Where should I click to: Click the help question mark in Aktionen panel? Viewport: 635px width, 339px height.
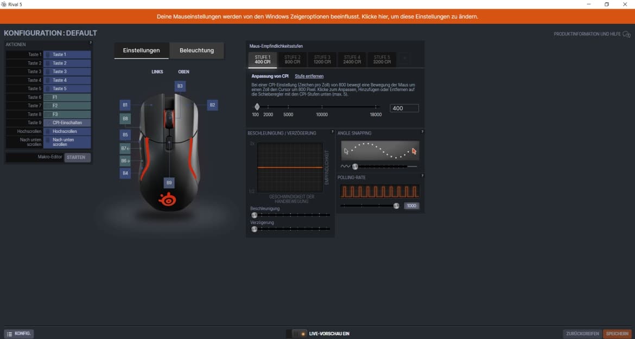pos(90,43)
